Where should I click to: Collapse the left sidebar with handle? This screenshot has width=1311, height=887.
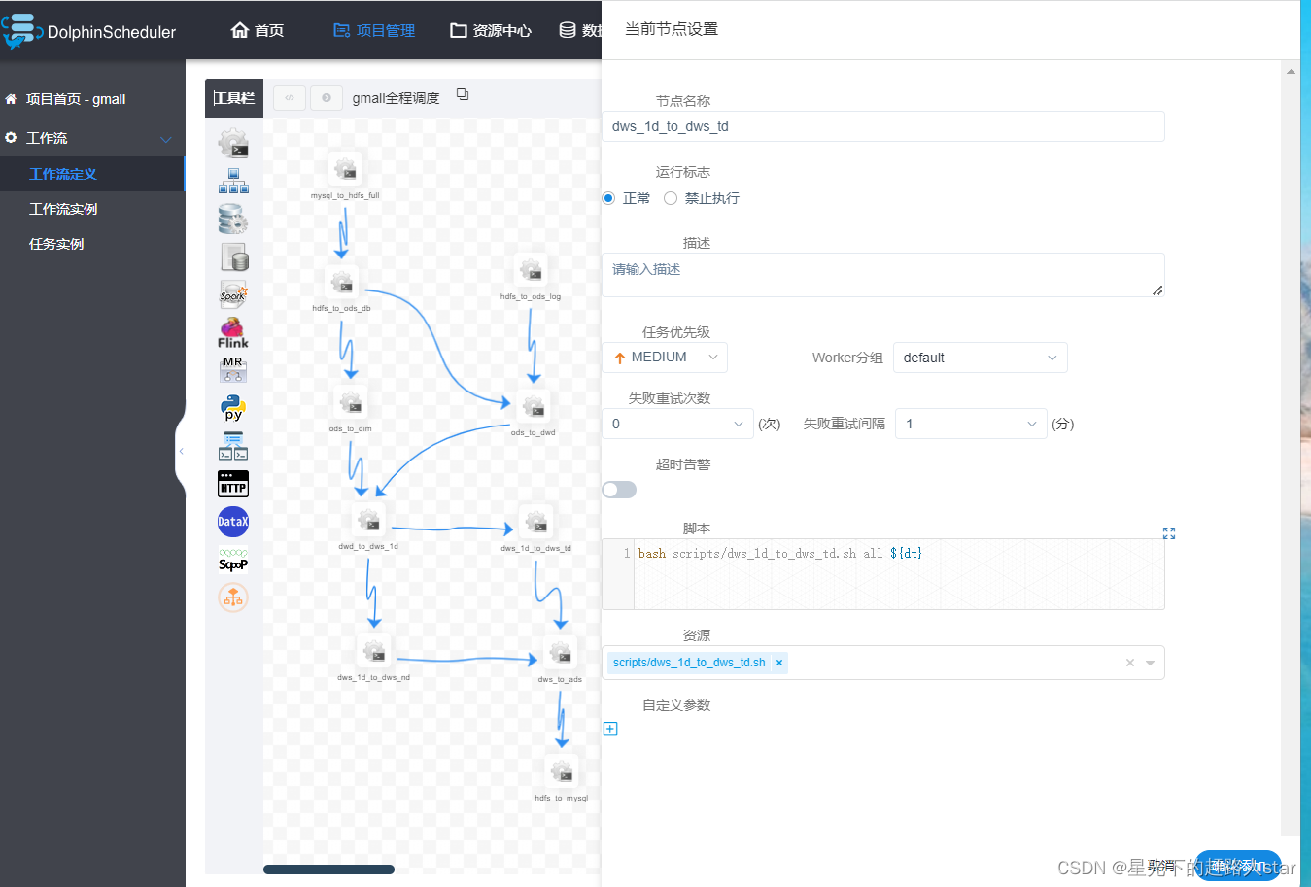tap(181, 452)
